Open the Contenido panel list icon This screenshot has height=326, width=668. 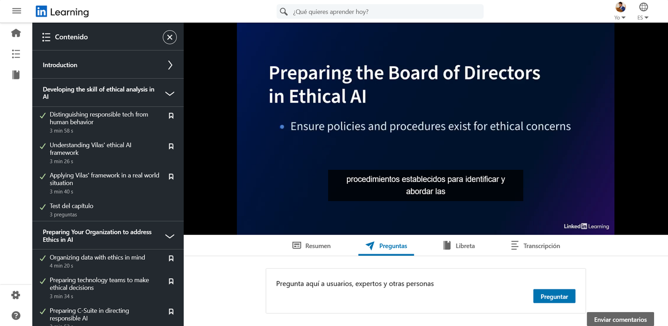[x=47, y=37]
